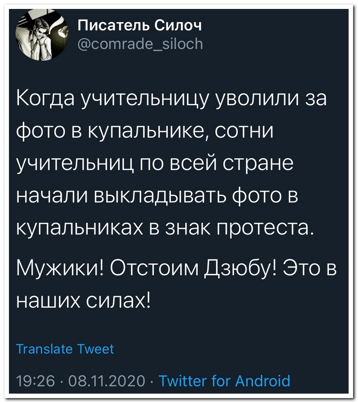Click the line "учительниц по всей стране"

155,165
